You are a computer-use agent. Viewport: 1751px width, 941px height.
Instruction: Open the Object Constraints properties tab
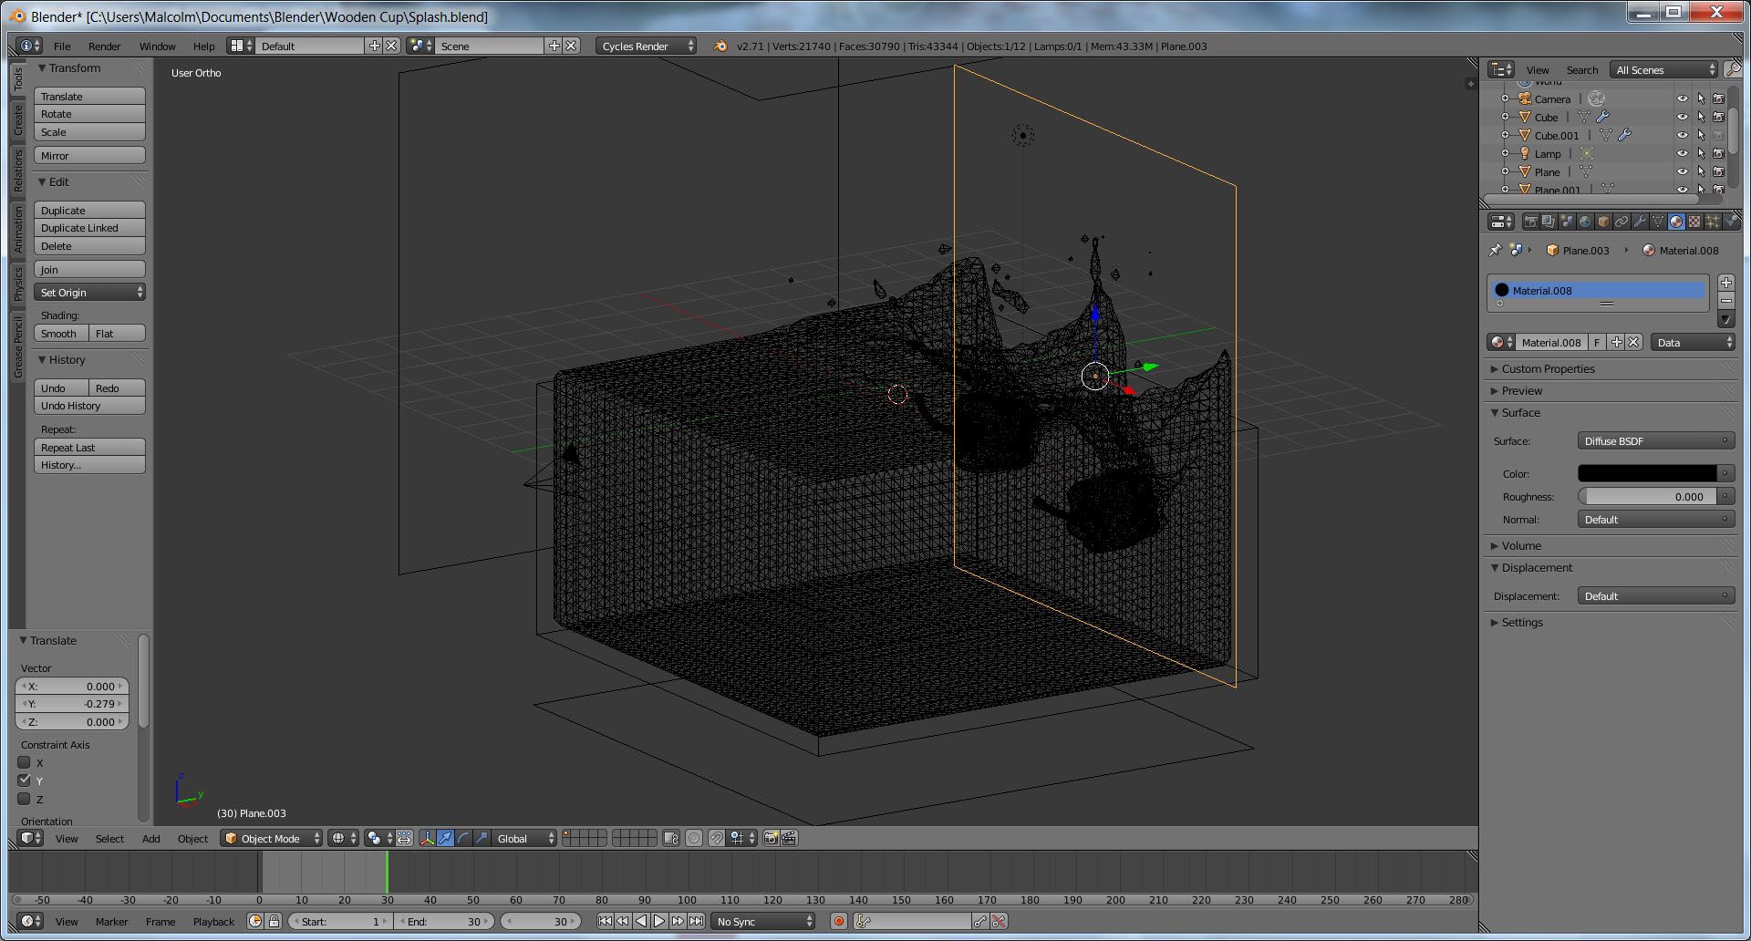point(1621,222)
